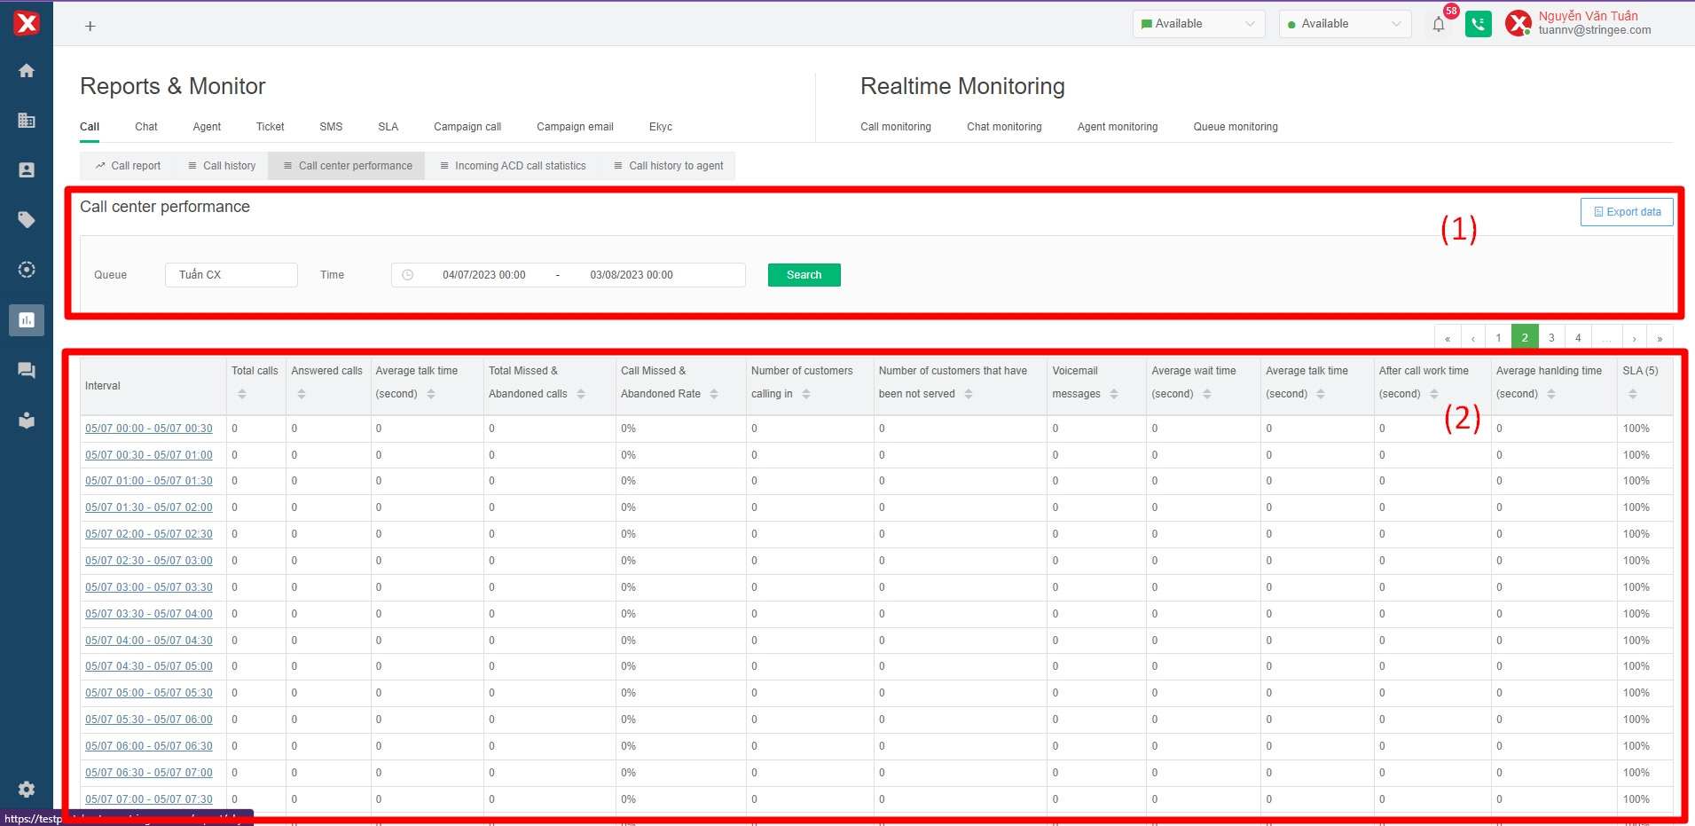The height and width of the screenshot is (826, 1695).
Task: Open the notifications bell
Action: pos(1438,25)
